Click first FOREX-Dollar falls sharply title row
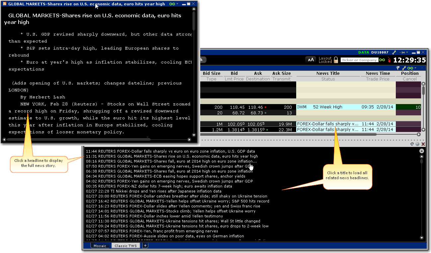 click(x=328, y=124)
